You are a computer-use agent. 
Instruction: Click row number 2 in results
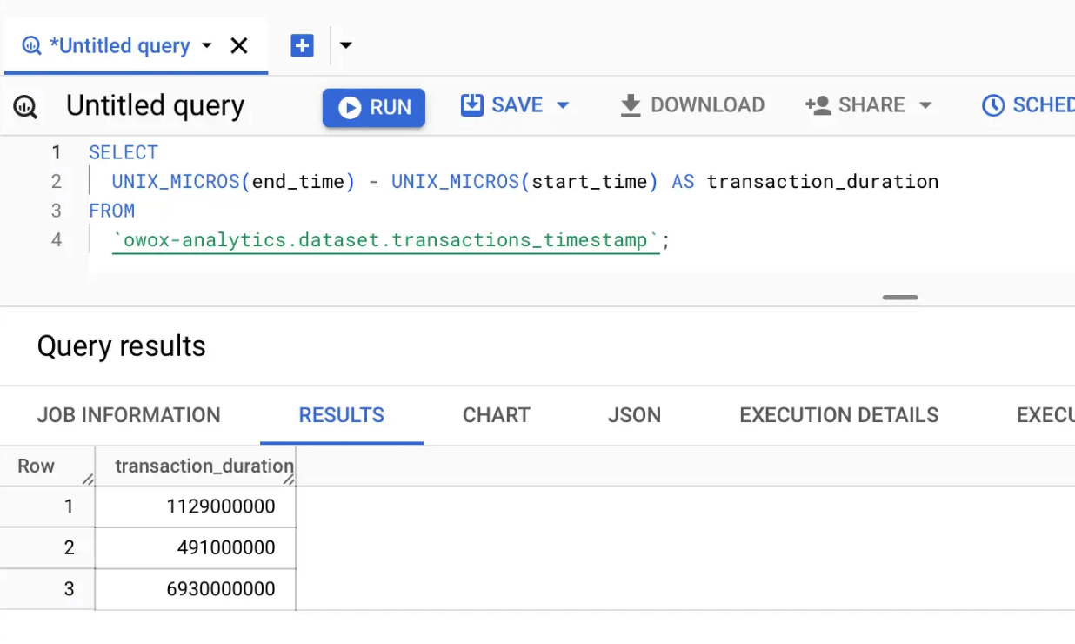pyautogui.click(x=70, y=547)
